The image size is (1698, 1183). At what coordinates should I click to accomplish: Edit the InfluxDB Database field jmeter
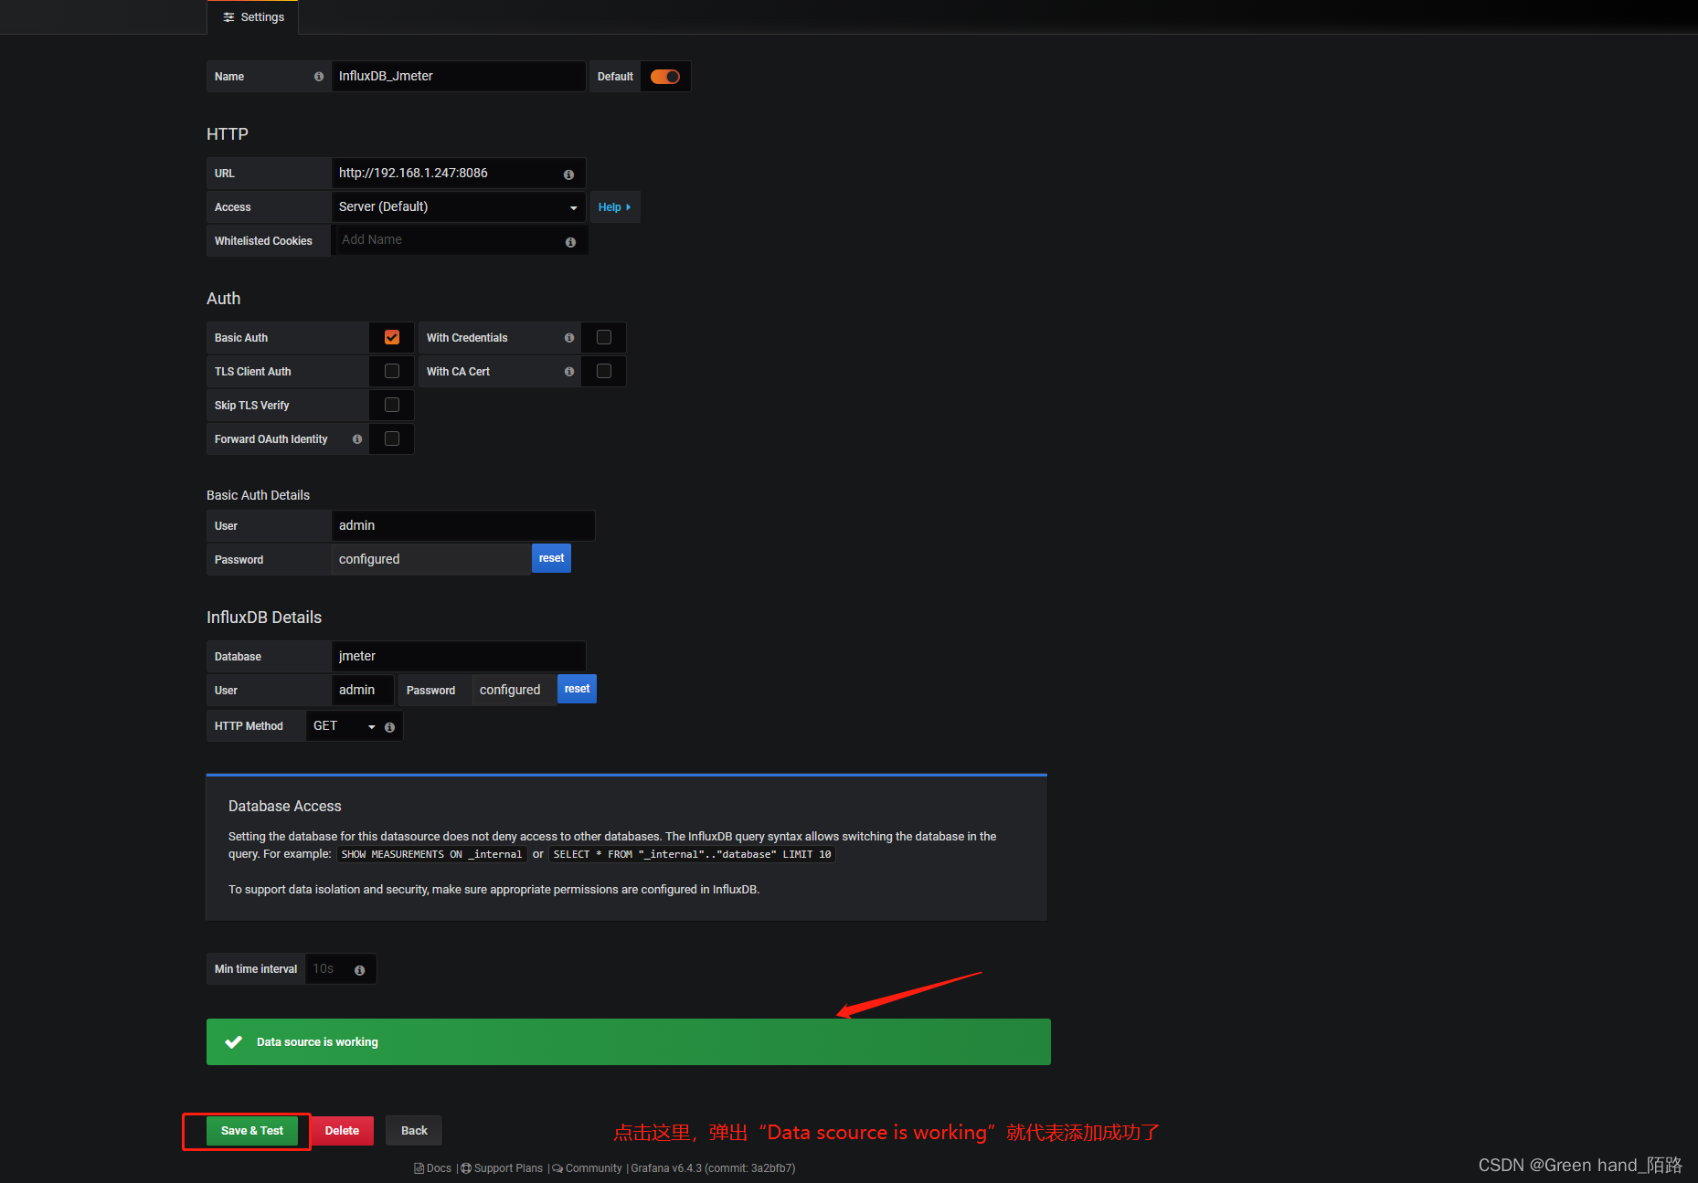pos(458,657)
